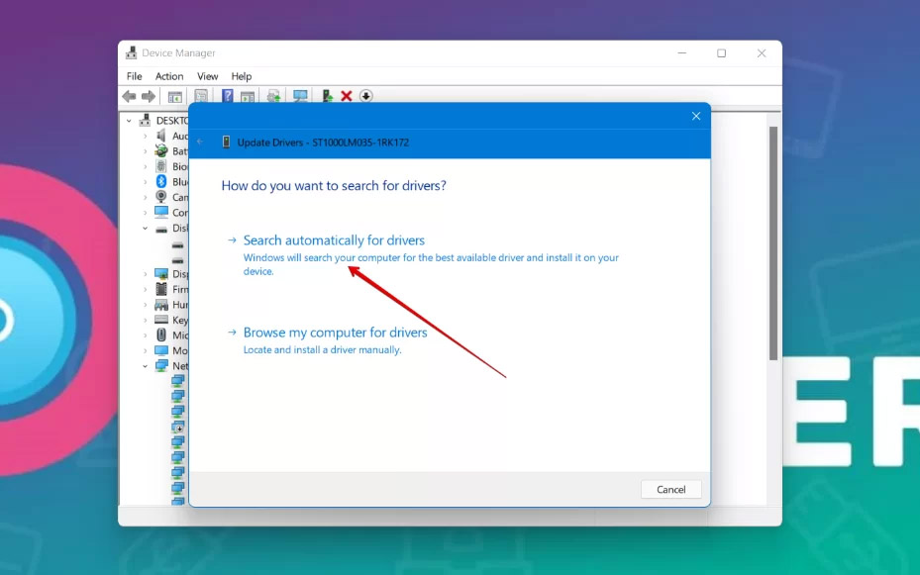Screen dimensions: 920x575
Task: Select the Batteries category icon
Action: click(160, 150)
